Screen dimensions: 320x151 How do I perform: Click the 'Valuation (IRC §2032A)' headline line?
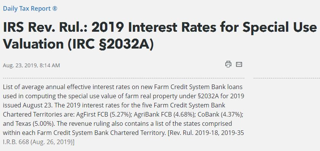[78, 44]
